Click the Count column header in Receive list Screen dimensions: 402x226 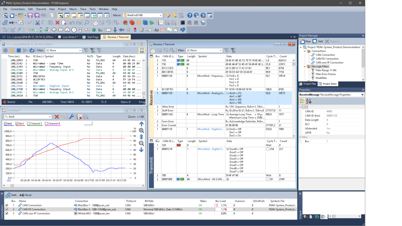coord(283,56)
